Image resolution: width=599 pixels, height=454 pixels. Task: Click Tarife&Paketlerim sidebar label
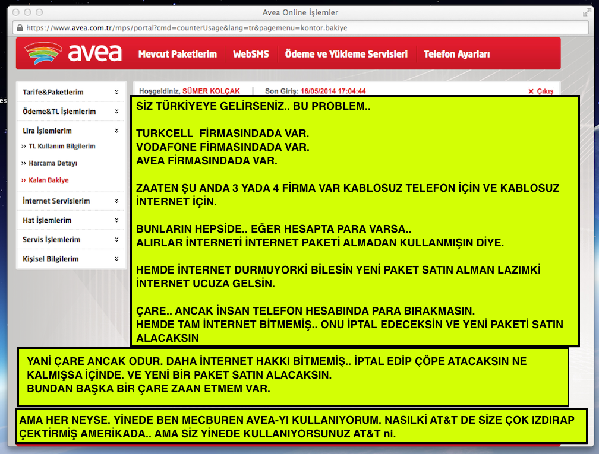tap(53, 92)
